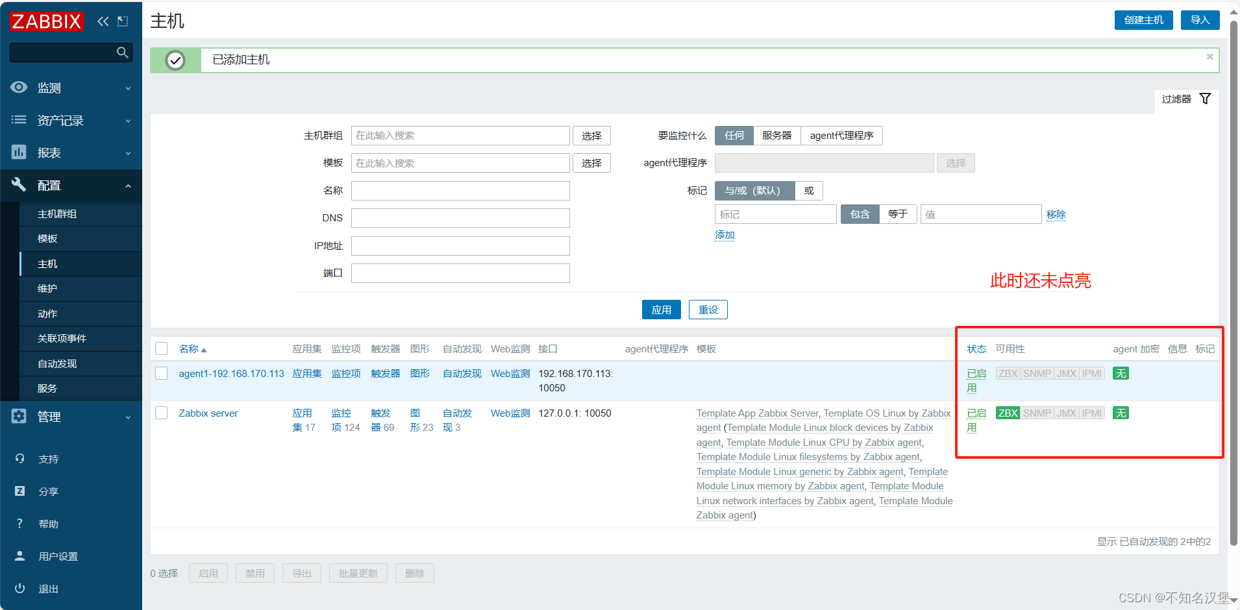Click the 应用 filter button
Screen dimensions: 1240x610
(662, 310)
